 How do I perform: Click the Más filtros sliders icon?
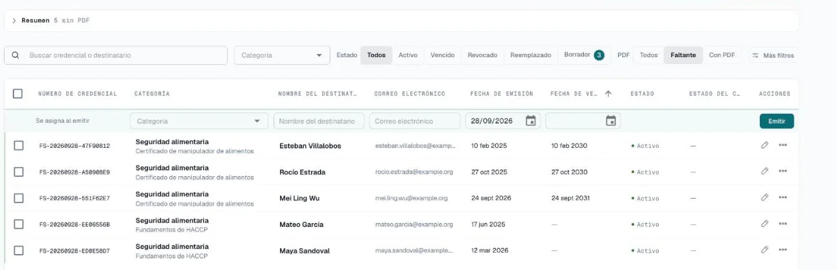coord(756,55)
